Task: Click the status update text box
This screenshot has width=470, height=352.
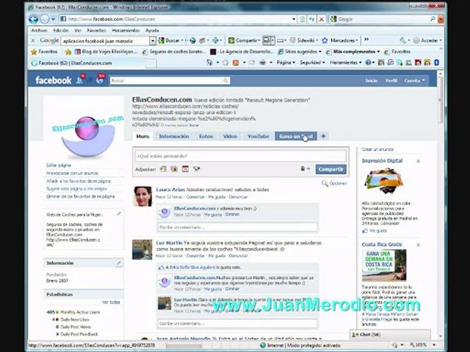Action: (240, 156)
